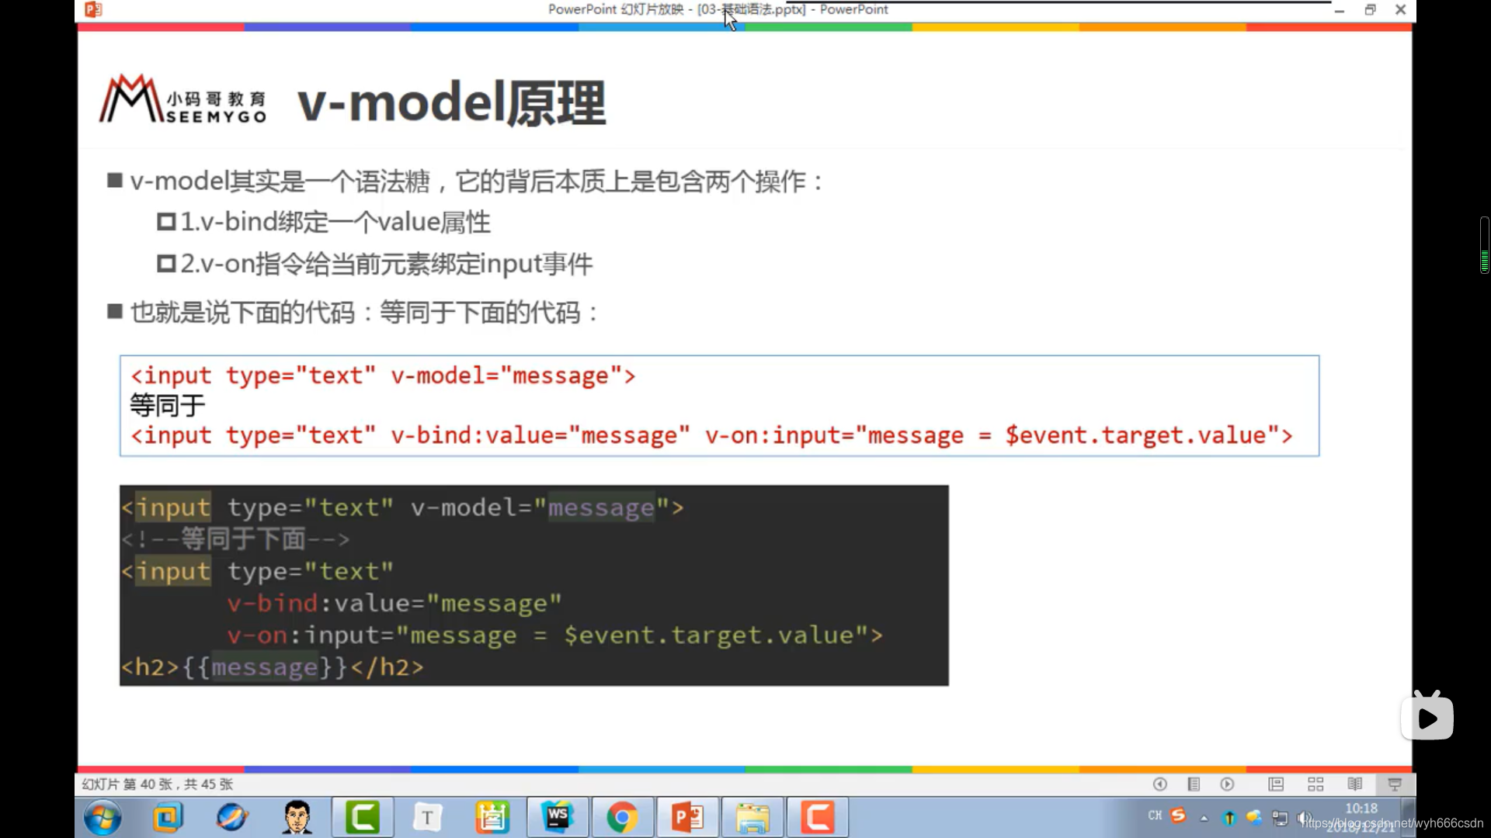Restore down the PowerPoint window
The height and width of the screenshot is (838, 1491).
click(1370, 10)
